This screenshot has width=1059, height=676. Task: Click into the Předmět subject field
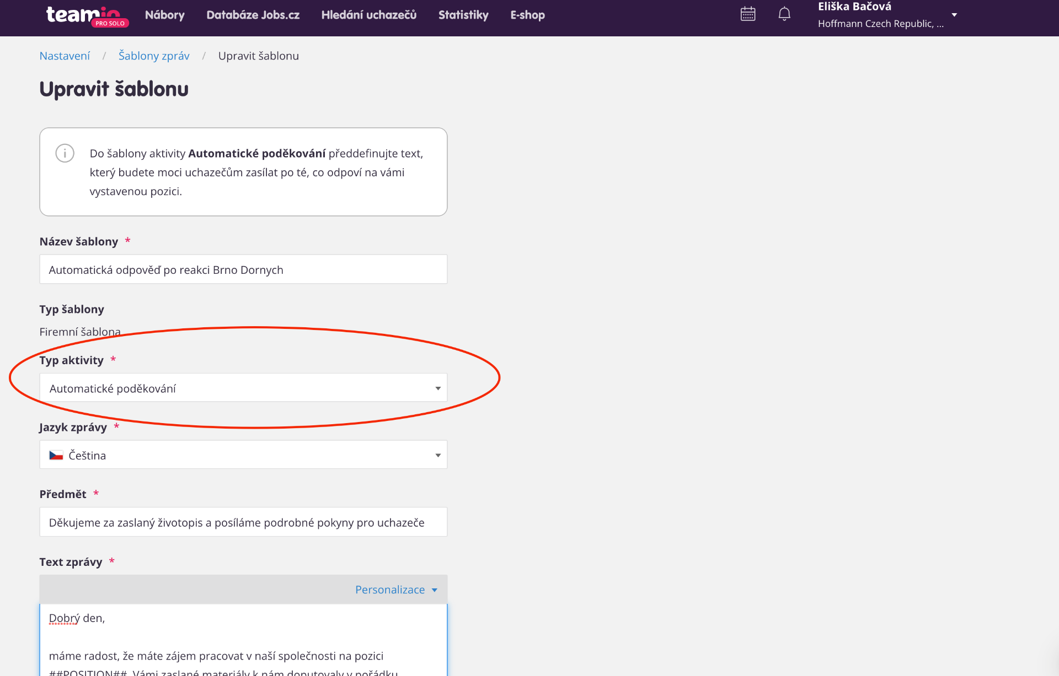click(243, 522)
